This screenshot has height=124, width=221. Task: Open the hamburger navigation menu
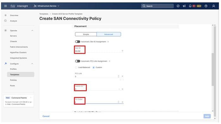pyautogui.click(x=5, y=6)
